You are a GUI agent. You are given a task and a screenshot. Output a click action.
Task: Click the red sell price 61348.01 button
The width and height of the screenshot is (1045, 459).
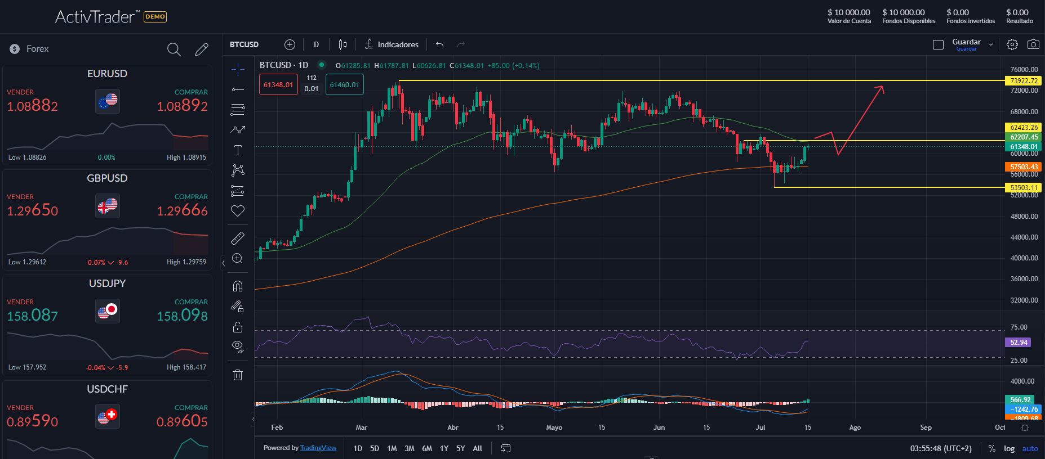click(x=278, y=84)
